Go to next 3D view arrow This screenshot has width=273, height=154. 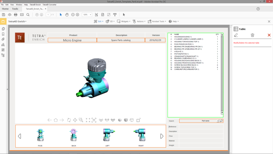coord(62,120)
